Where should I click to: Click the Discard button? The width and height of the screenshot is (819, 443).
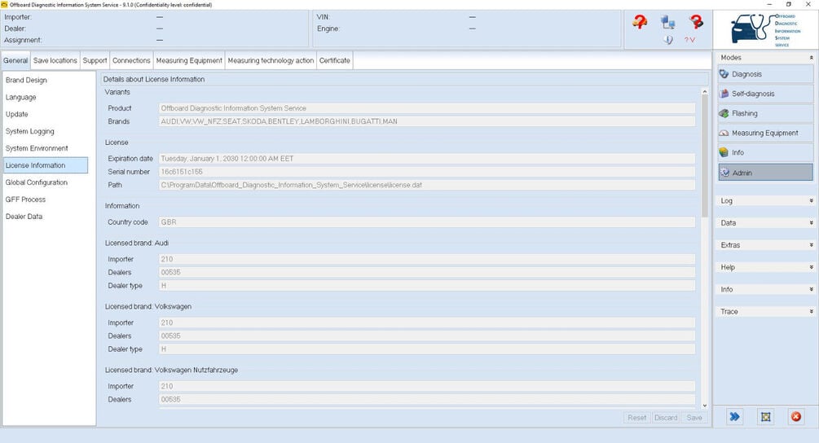(666, 418)
